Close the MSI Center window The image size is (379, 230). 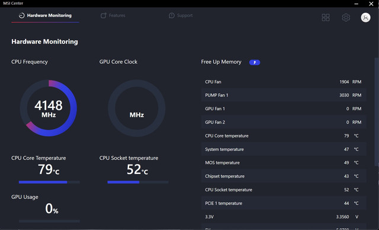[x=371, y=4]
